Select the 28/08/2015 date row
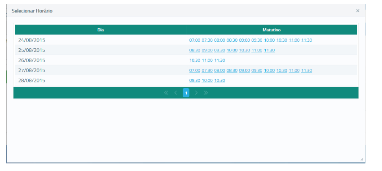Screen dimensions: 382x171 pyautogui.click(x=186, y=81)
